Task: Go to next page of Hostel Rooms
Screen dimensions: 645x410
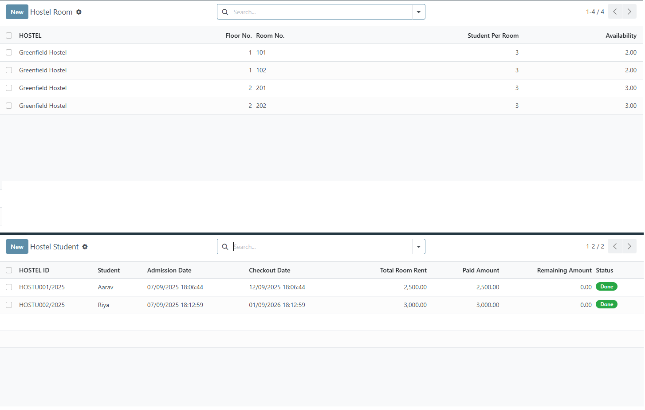Action: [x=629, y=12]
